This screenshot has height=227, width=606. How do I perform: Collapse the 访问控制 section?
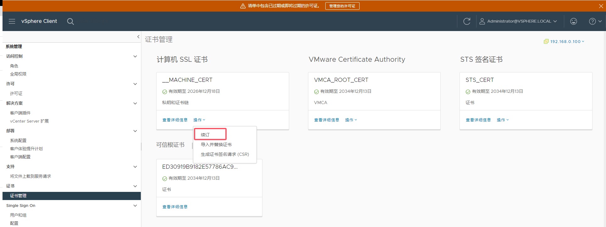pyautogui.click(x=135, y=56)
